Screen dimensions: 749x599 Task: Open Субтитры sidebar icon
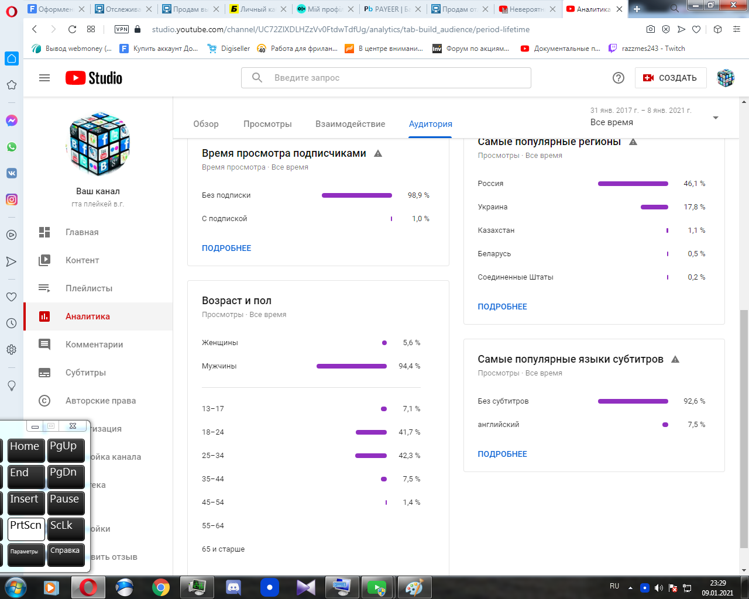click(x=44, y=373)
